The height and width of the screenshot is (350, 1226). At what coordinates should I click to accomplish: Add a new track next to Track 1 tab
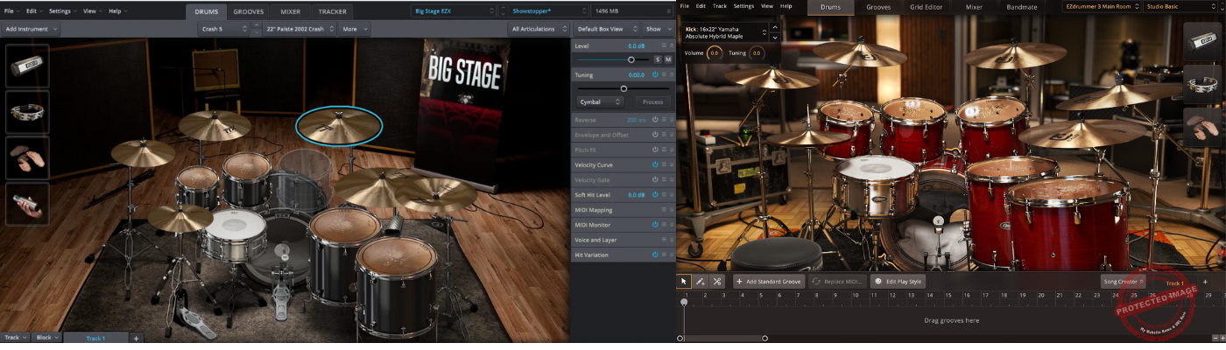click(136, 338)
